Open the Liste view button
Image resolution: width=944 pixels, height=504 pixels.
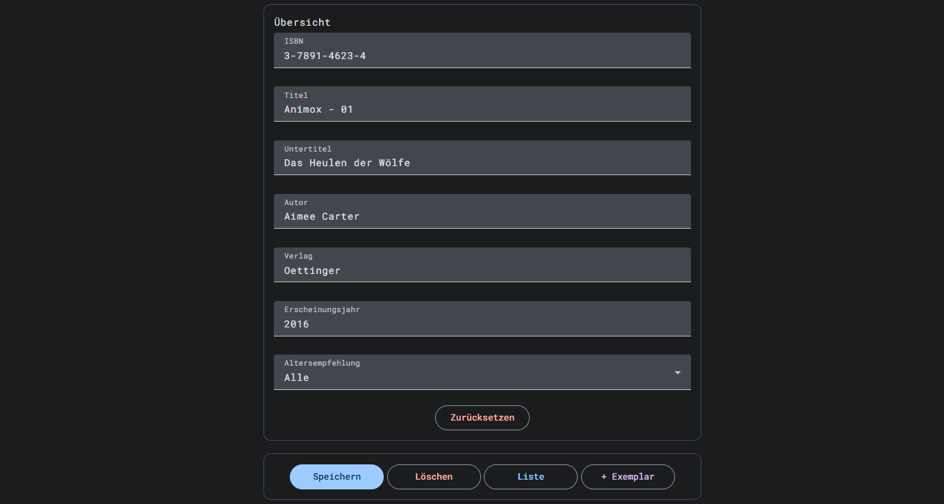[x=530, y=477]
